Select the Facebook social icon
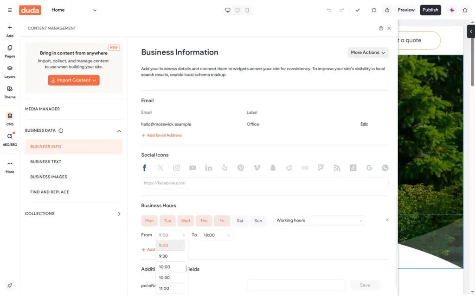 coord(145,167)
